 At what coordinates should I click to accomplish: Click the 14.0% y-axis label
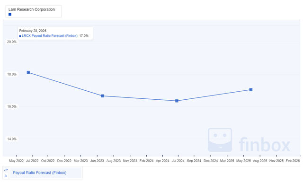[12, 139]
